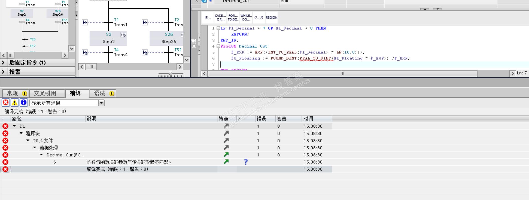Select the 编译 tab
This screenshot has height=200, width=529.
[77, 93]
